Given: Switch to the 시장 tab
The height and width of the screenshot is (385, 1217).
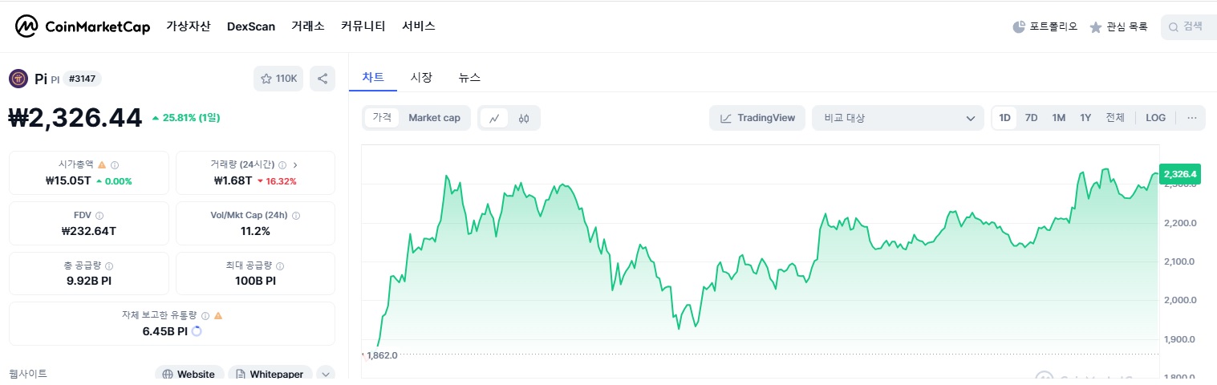Looking at the screenshot, I should pyautogui.click(x=421, y=78).
